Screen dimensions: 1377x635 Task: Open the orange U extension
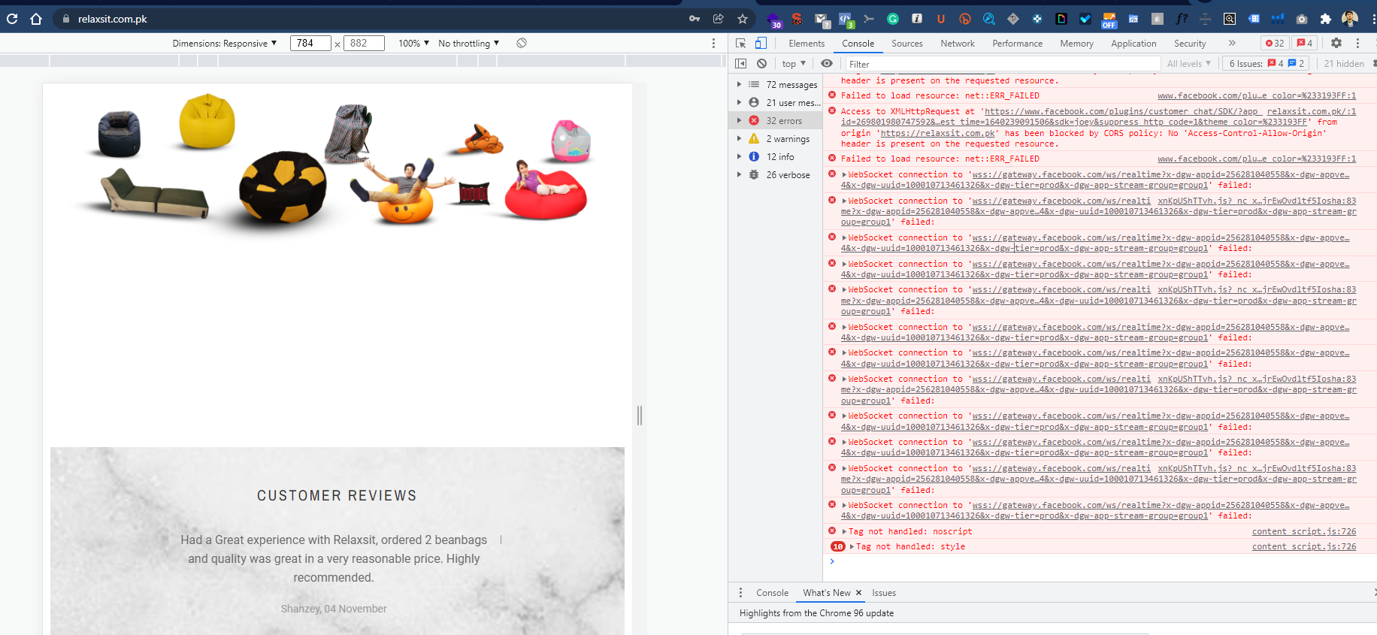(941, 19)
